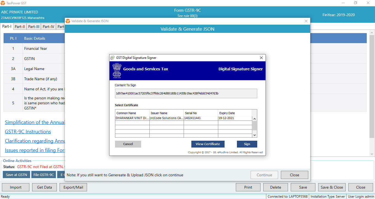Click the Save button in bottom bar
The height and width of the screenshot is (199, 375).
pyautogui.click(x=303, y=187)
